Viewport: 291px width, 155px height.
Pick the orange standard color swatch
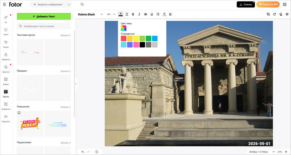click(x=130, y=39)
